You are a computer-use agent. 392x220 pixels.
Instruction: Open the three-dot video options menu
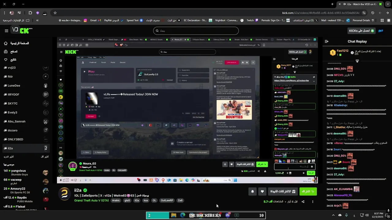(x=313, y=202)
